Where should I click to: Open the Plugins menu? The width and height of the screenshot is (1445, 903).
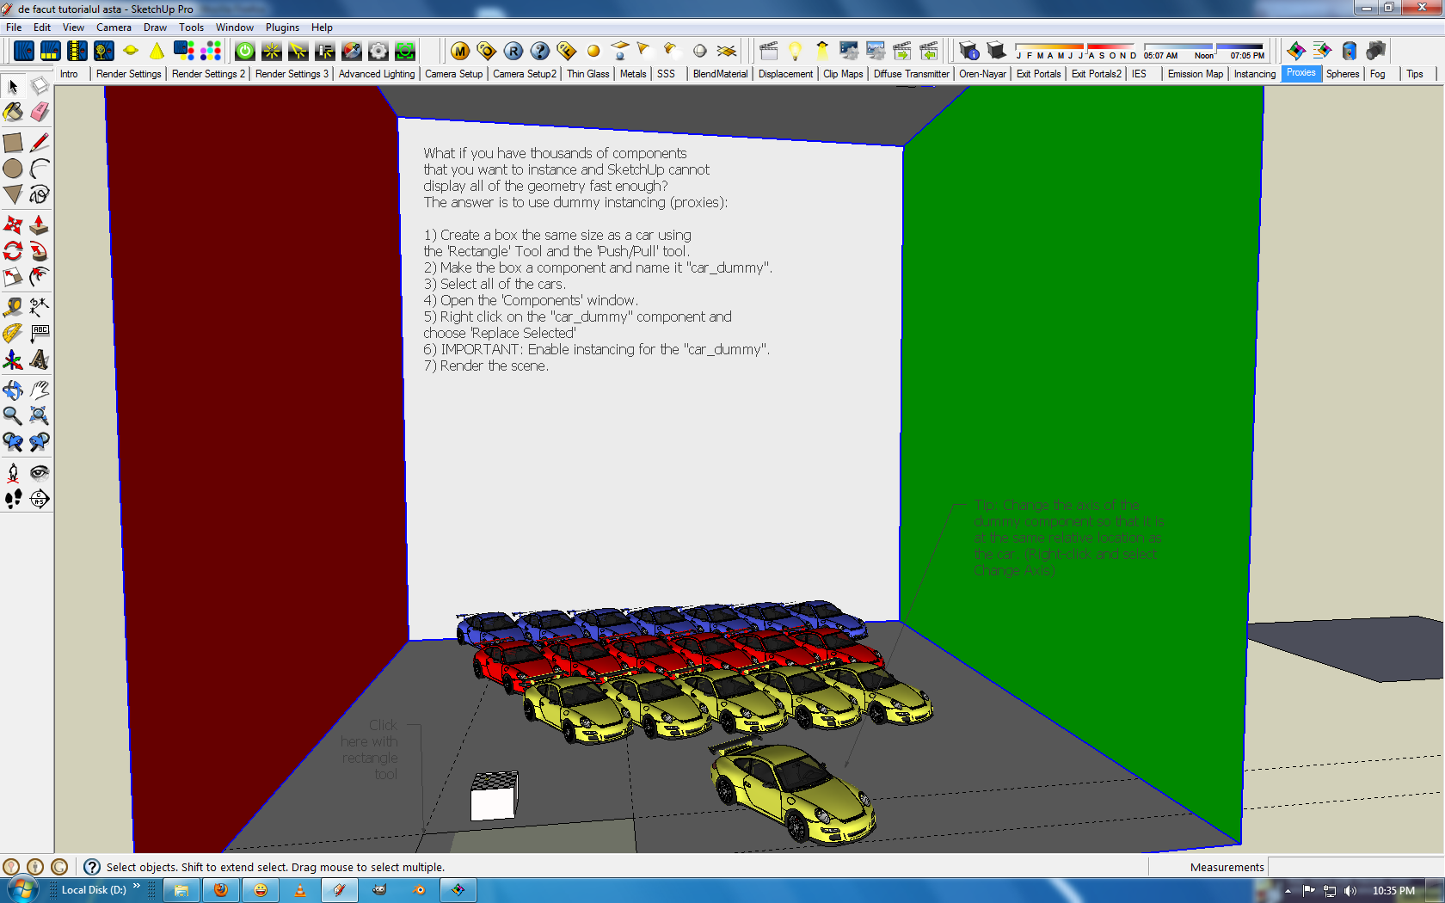click(x=282, y=28)
